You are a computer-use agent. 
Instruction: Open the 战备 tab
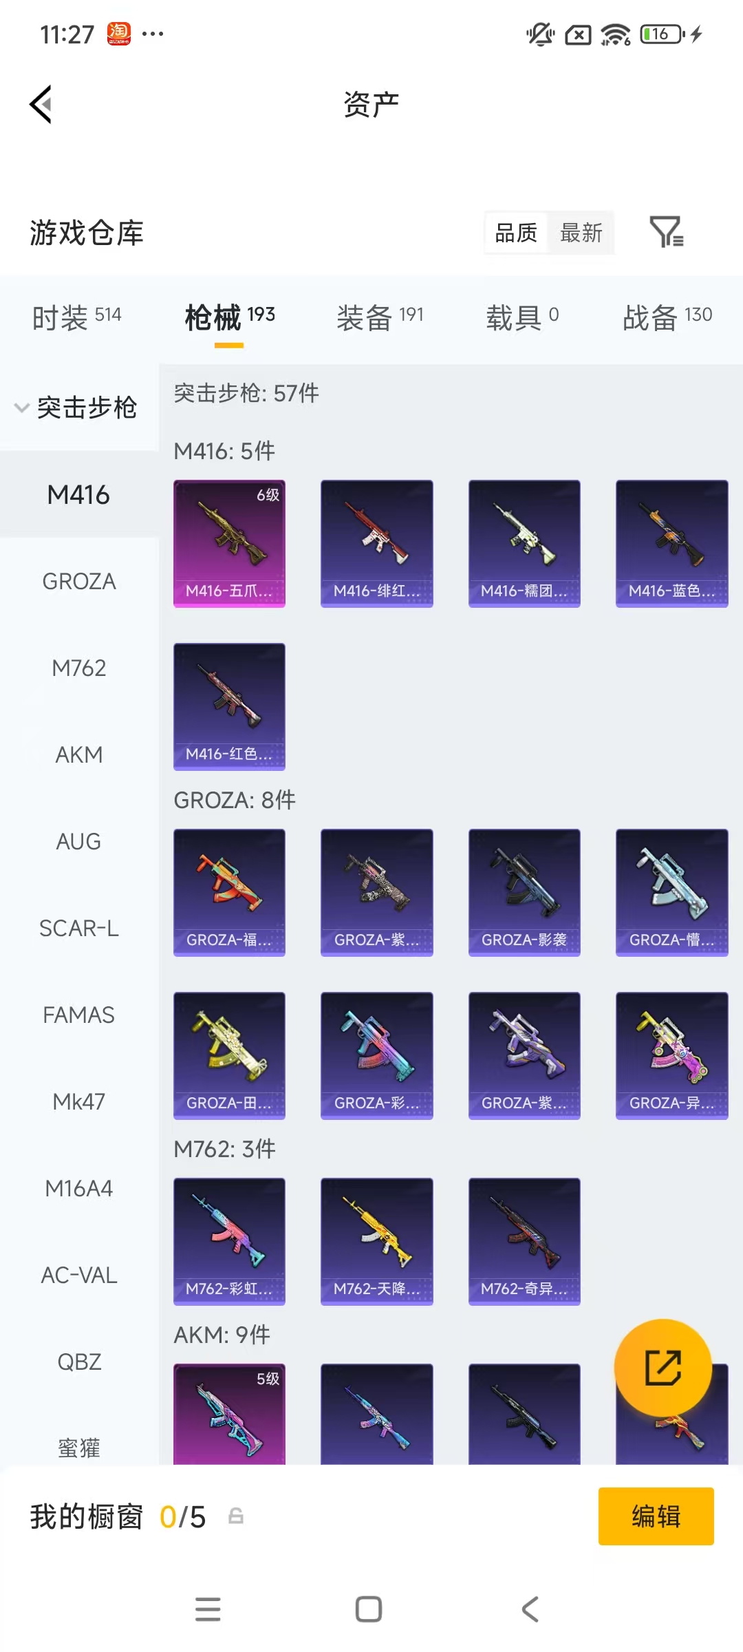(x=667, y=317)
